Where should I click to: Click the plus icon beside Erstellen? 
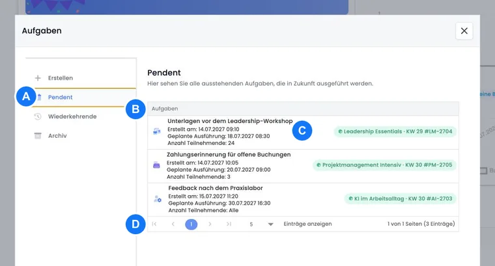click(x=38, y=78)
